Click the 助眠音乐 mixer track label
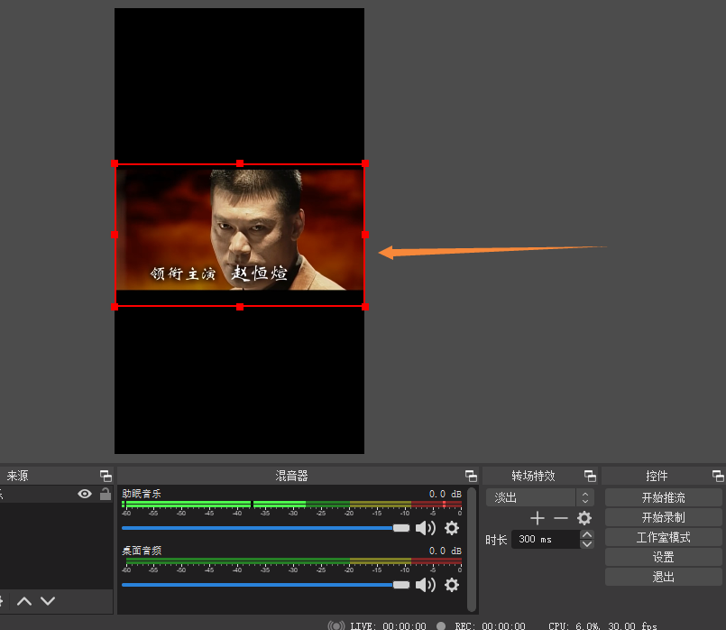The image size is (726, 630). point(142,494)
